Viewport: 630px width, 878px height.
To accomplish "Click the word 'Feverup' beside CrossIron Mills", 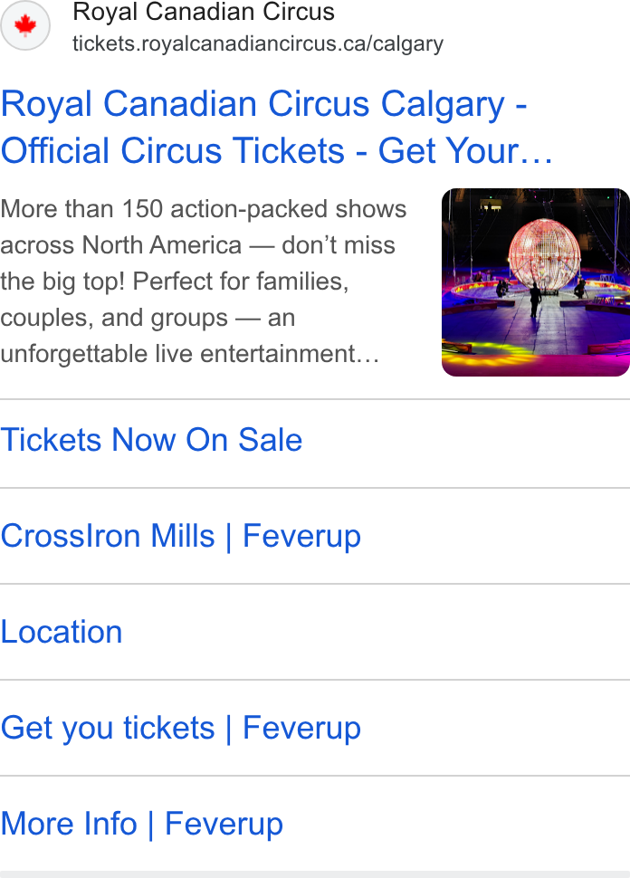I will point(301,536).
